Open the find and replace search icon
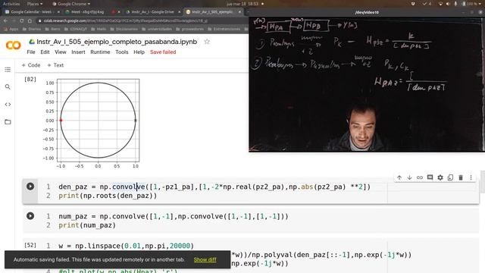 [x=8, y=87]
